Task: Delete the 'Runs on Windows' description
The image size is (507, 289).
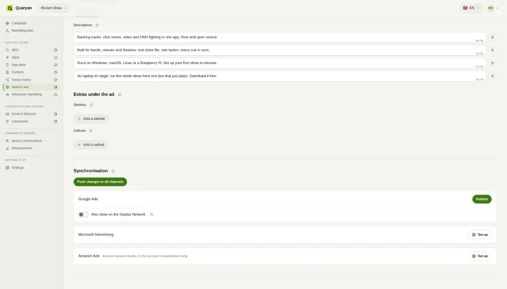Action: 492,63
